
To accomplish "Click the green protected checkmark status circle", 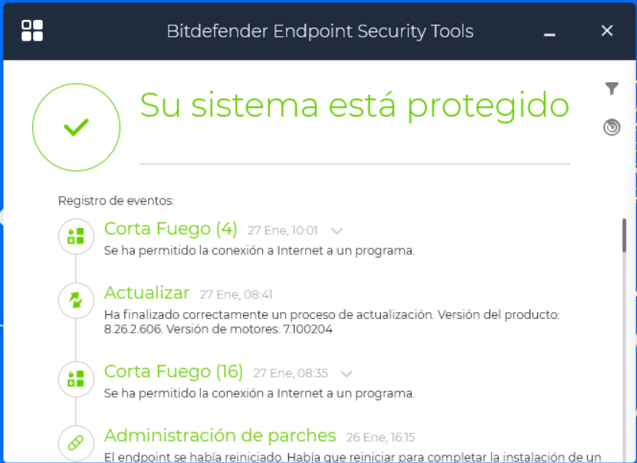I will pos(76,127).
